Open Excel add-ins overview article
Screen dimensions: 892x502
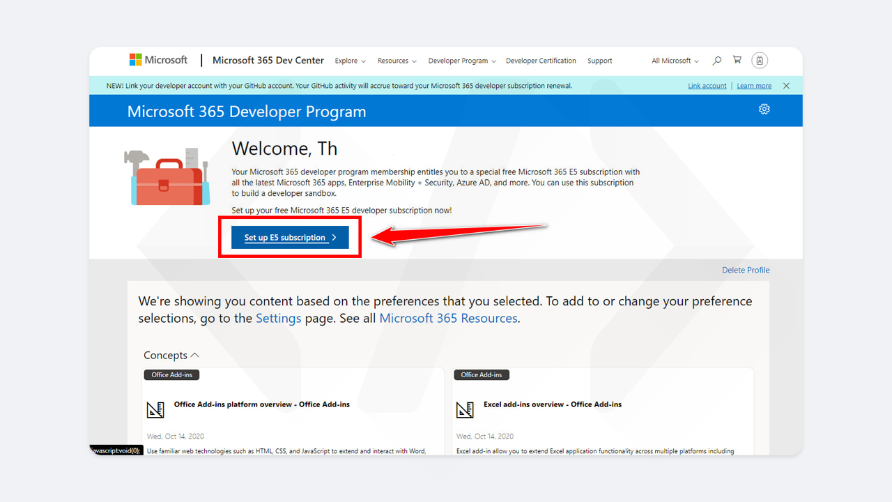[553, 404]
